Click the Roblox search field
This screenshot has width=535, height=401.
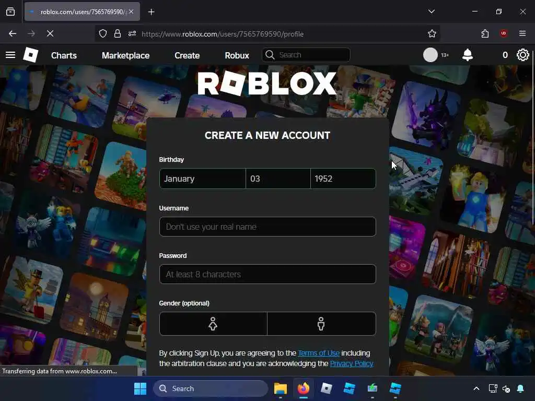[306, 55]
